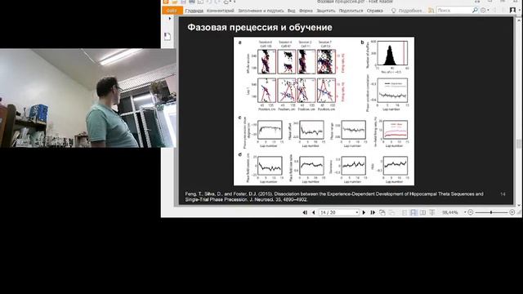Switch to single page layout
The image size is (523, 294).
point(405,212)
